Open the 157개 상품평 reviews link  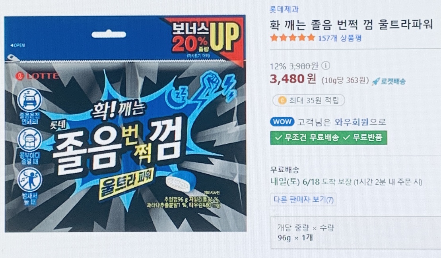click(340, 38)
